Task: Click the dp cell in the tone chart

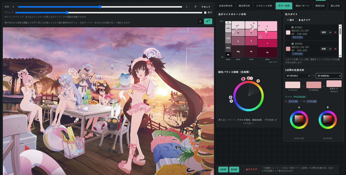Action: point(268,52)
